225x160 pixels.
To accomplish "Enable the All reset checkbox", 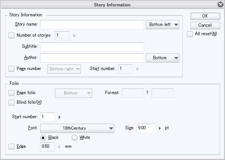I will pyautogui.click(x=190, y=34).
